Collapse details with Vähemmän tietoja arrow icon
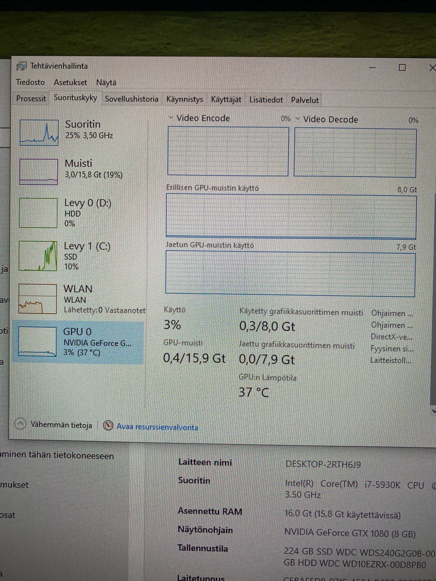 click(20, 424)
